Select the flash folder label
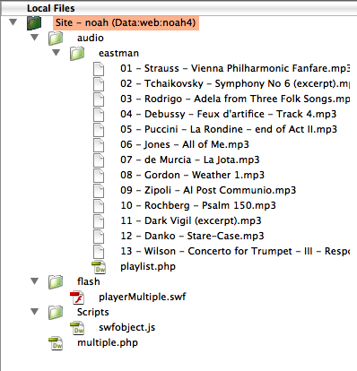This screenshot has width=357, height=371. 88,281
